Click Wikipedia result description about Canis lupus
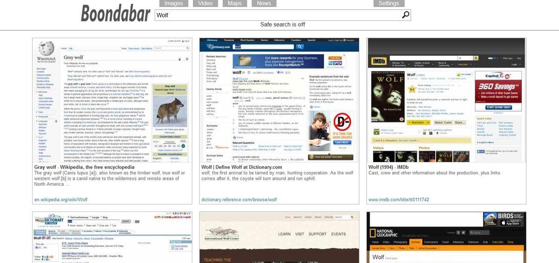The width and height of the screenshot is (559, 263). (x=110, y=179)
